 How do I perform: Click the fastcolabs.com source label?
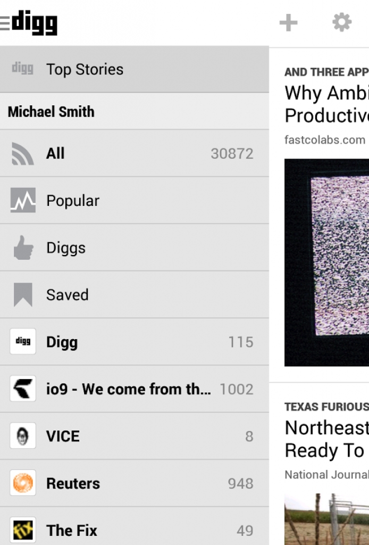[324, 140]
